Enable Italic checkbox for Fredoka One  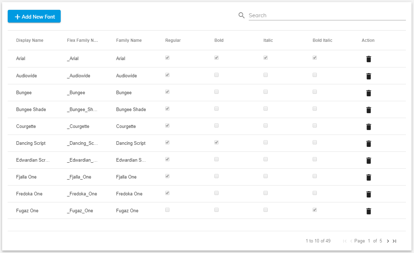coord(266,193)
